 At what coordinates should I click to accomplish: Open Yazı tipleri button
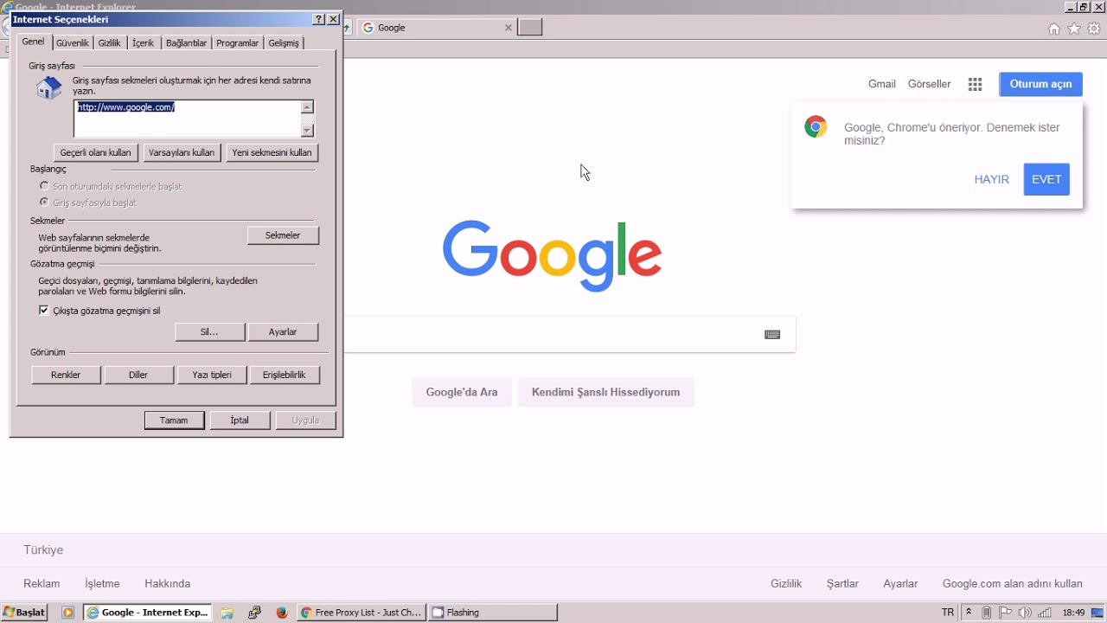[x=212, y=376]
